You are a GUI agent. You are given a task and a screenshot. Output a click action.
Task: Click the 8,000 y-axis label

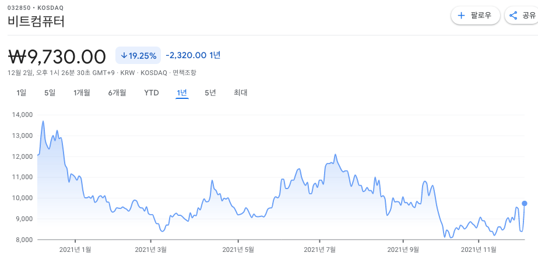coord(23,240)
